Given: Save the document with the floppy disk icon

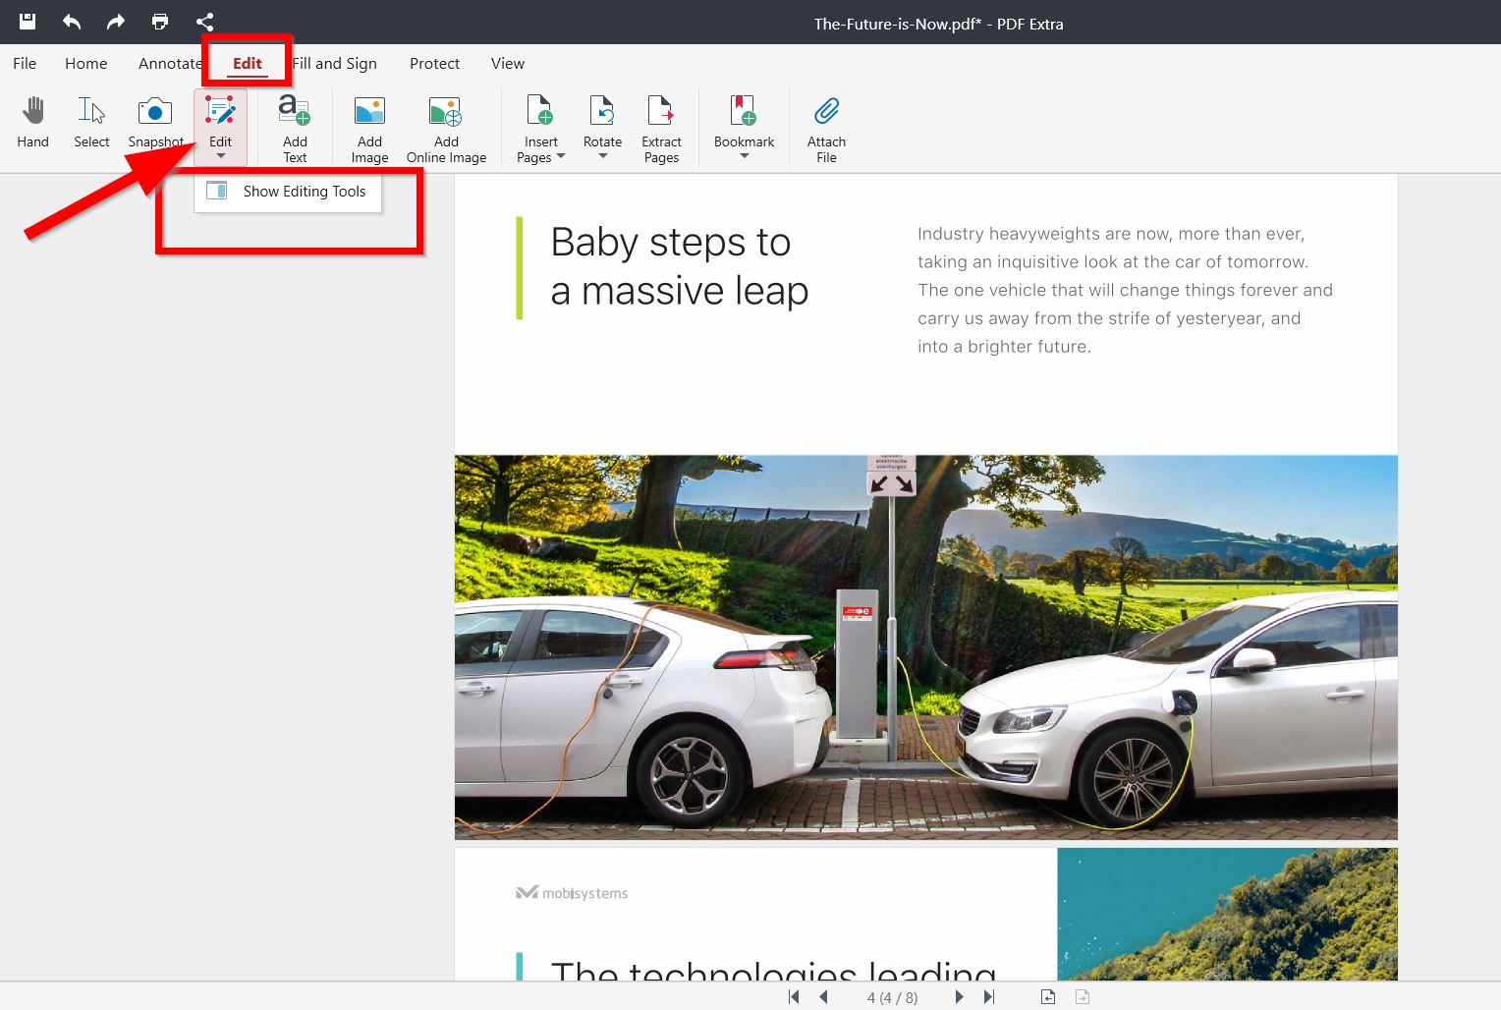Looking at the screenshot, I should point(28,22).
